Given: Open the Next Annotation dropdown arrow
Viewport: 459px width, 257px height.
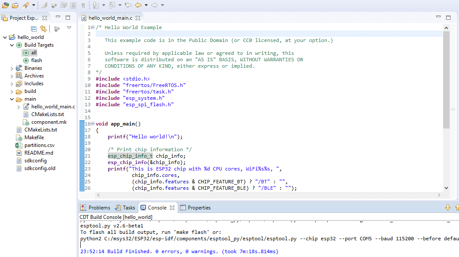Looking at the screenshot, I should 103,5.
